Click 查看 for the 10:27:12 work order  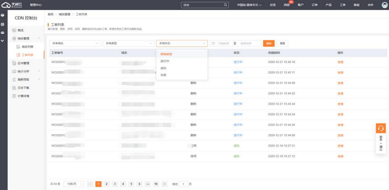click(x=340, y=156)
